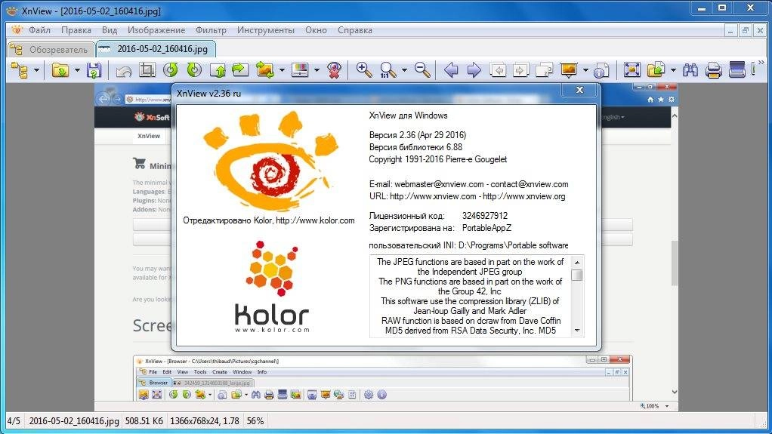Open the browser tree view icon
Viewport: 772px width, 434px height.
pos(19,70)
